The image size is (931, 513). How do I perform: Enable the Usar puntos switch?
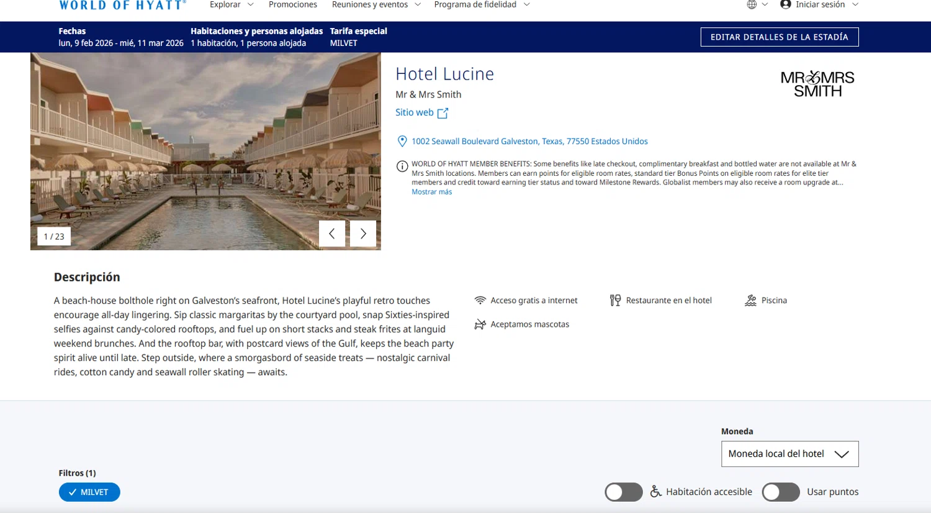(x=781, y=492)
